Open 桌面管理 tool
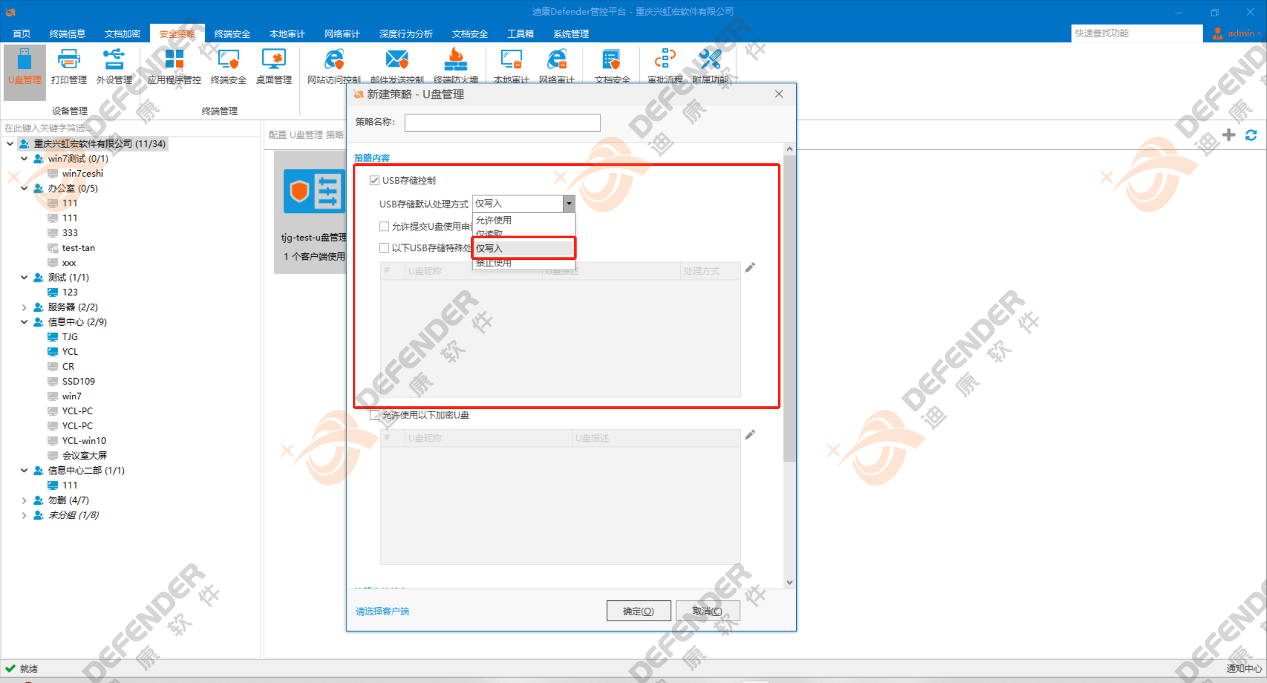Screen dimensions: 1267x683 [x=274, y=67]
